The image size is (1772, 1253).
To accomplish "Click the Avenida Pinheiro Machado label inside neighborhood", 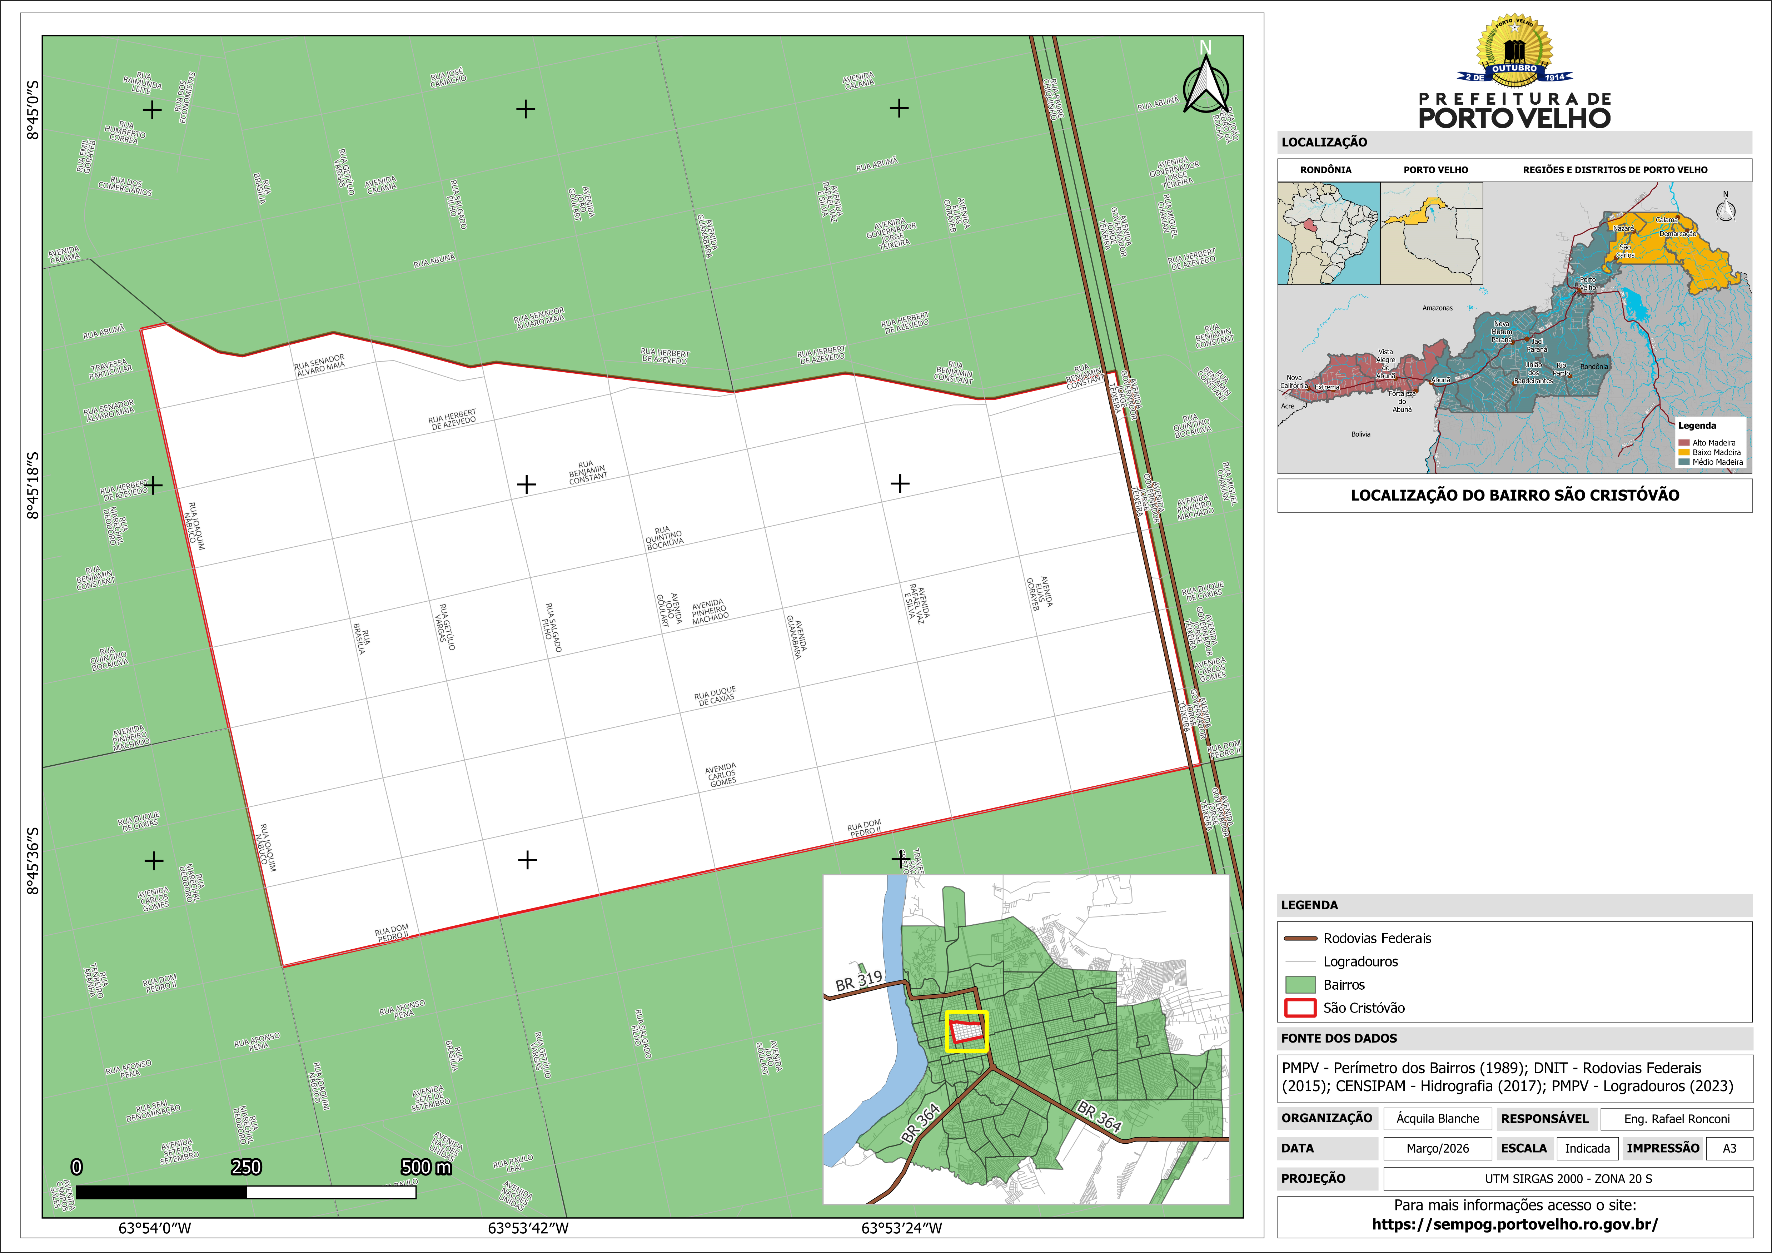I will click(709, 611).
